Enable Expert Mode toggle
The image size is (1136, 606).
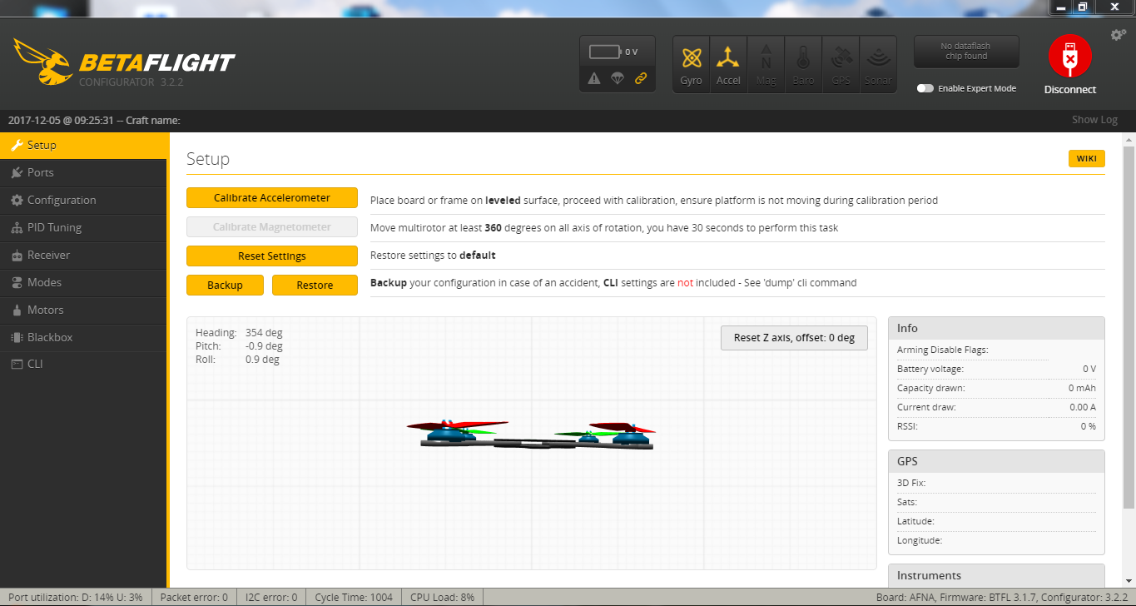pos(925,88)
